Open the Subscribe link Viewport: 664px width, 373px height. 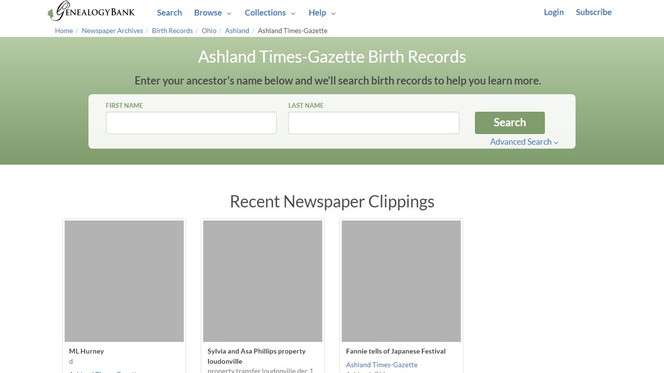point(594,12)
